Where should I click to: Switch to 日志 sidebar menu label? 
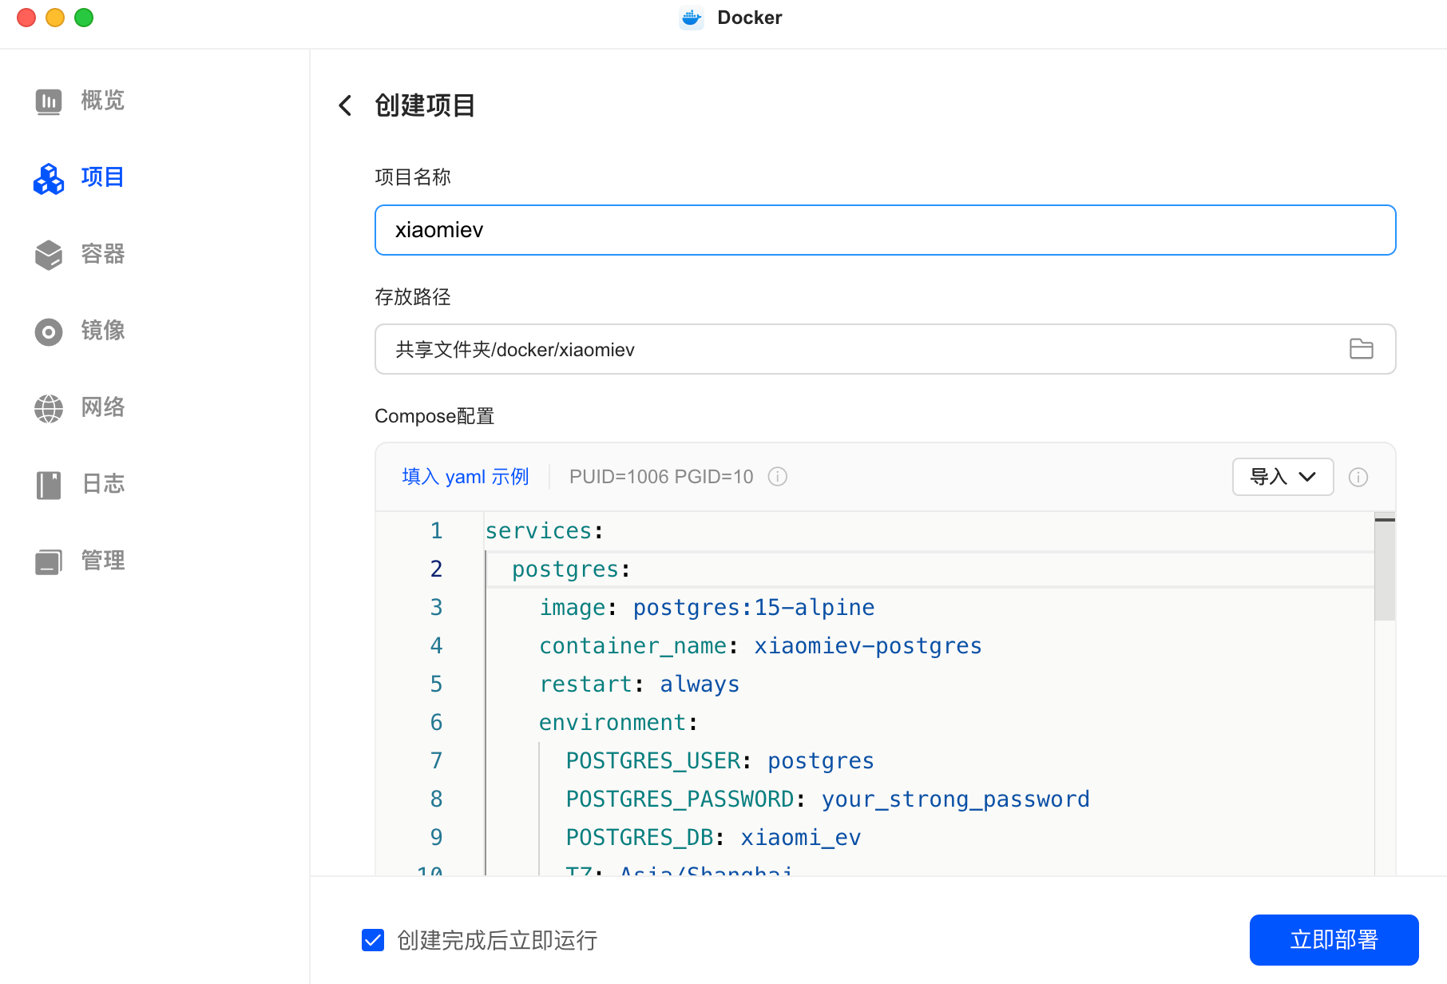103,484
